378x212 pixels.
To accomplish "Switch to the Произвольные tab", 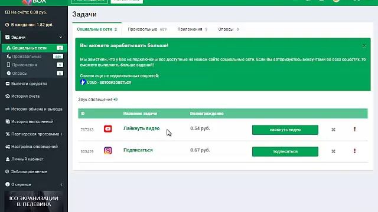I will click(x=147, y=29).
